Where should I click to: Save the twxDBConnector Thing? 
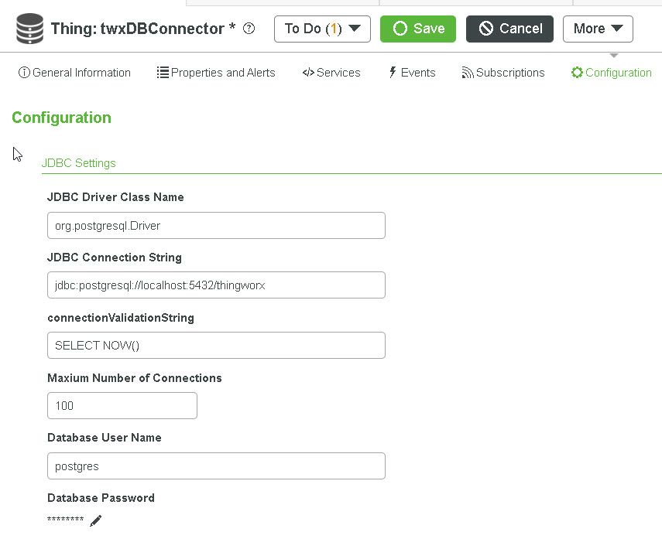(x=418, y=29)
